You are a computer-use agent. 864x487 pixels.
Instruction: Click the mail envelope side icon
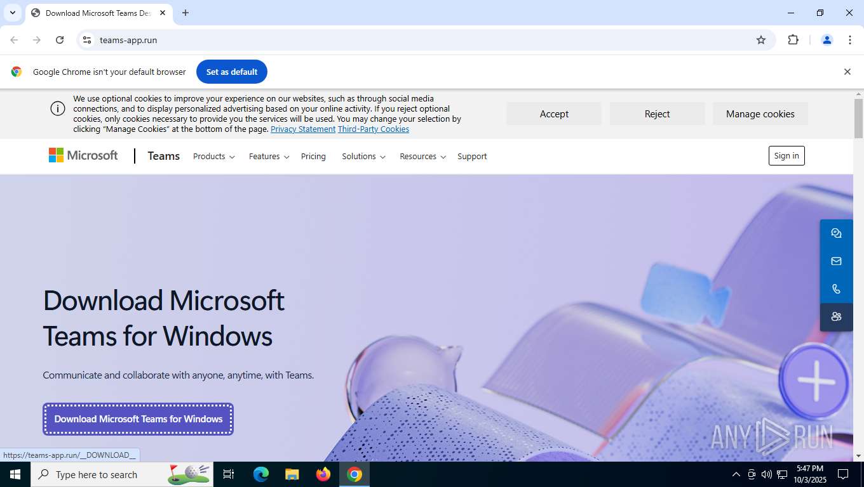click(x=836, y=261)
